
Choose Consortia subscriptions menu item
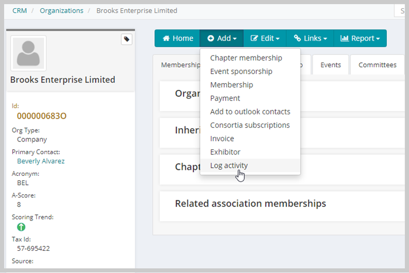250,125
